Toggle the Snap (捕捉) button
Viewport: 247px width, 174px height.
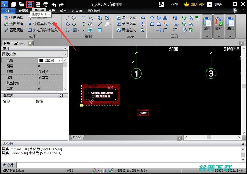coord(219,26)
